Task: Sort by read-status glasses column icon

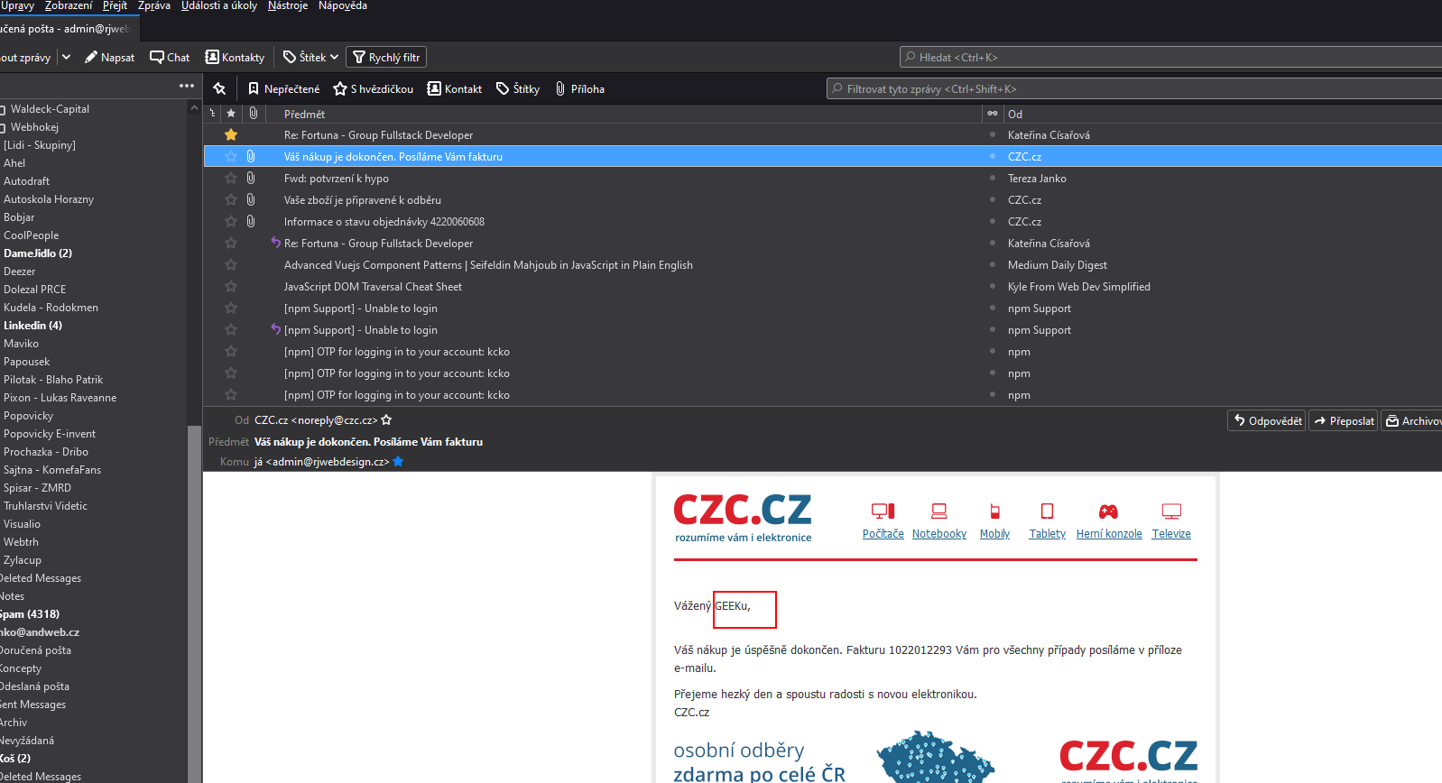Action: pos(993,114)
